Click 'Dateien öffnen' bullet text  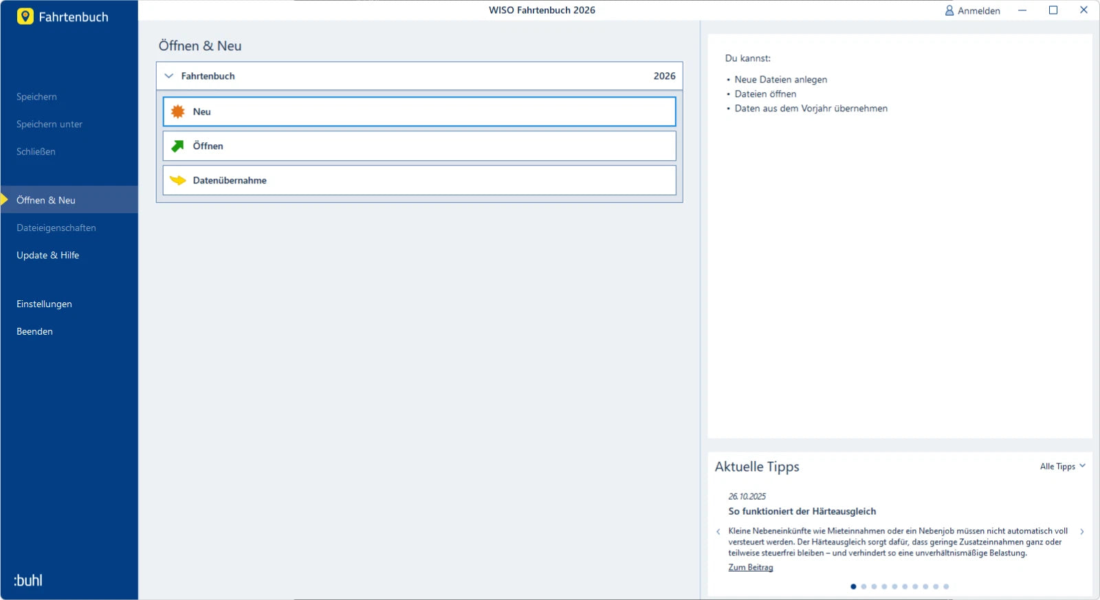pos(765,94)
